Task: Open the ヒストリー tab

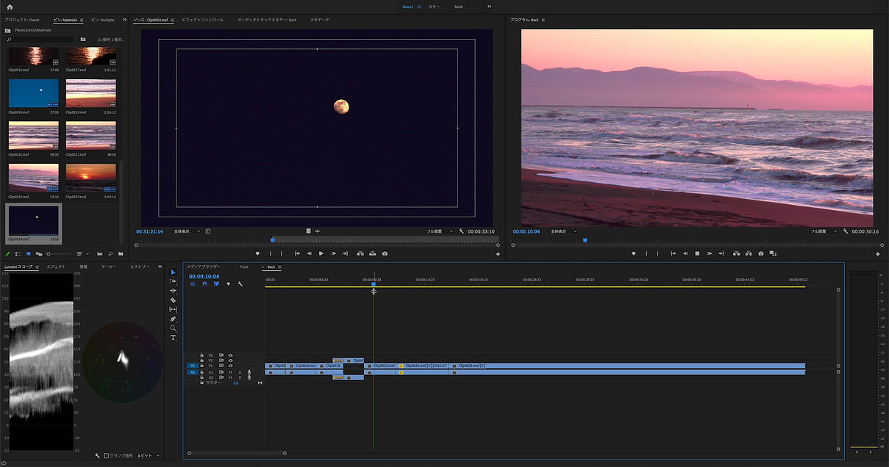Action: pyautogui.click(x=140, y=267)
